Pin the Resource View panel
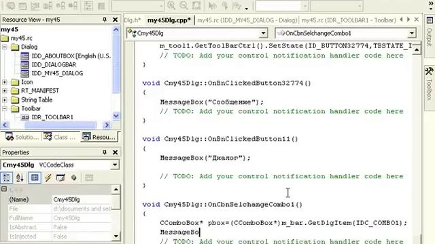 (x=105, y=20)
